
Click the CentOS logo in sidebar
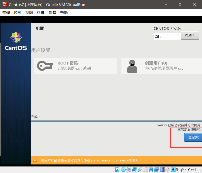[16, 41]
